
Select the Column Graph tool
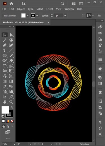[x=11, y=92]
